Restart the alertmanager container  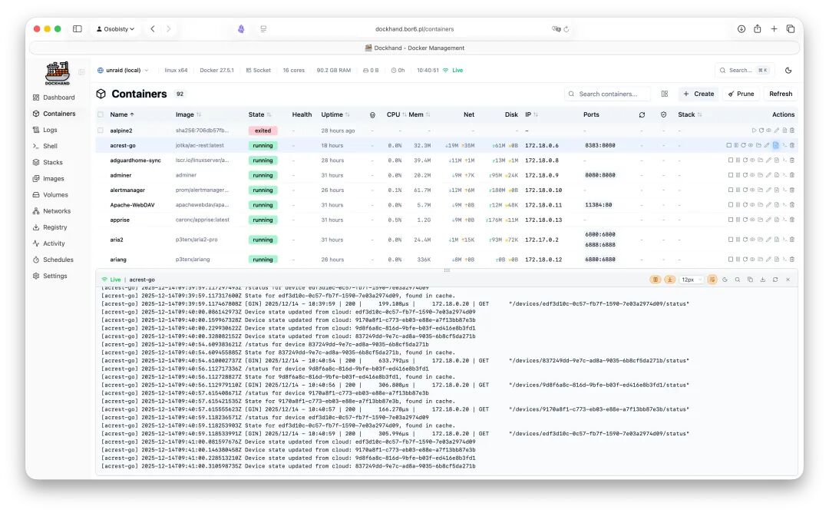pos(745,190)
